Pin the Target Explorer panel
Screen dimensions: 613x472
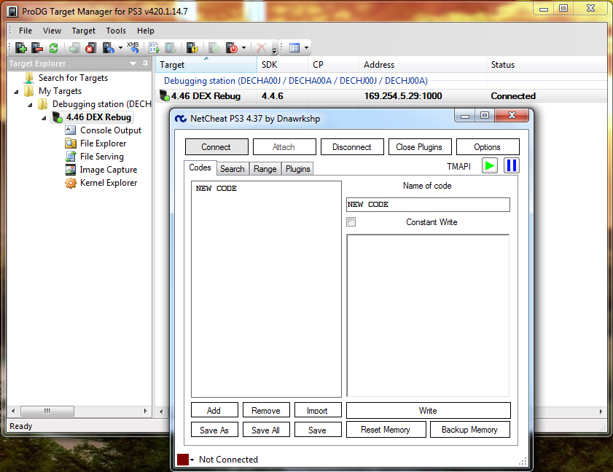point(146,63)
